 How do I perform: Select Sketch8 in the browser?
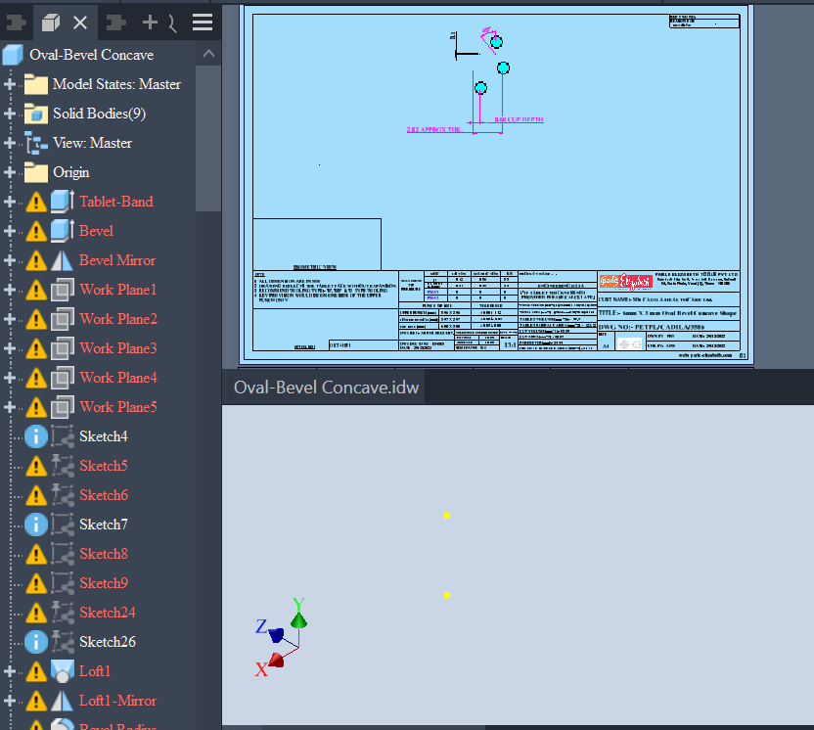tap(104, 554)
